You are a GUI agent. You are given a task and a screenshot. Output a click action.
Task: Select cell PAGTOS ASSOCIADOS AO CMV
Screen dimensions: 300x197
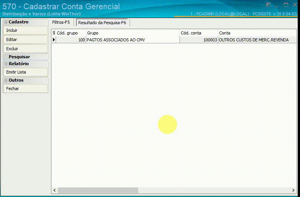[x=133, y=40]
